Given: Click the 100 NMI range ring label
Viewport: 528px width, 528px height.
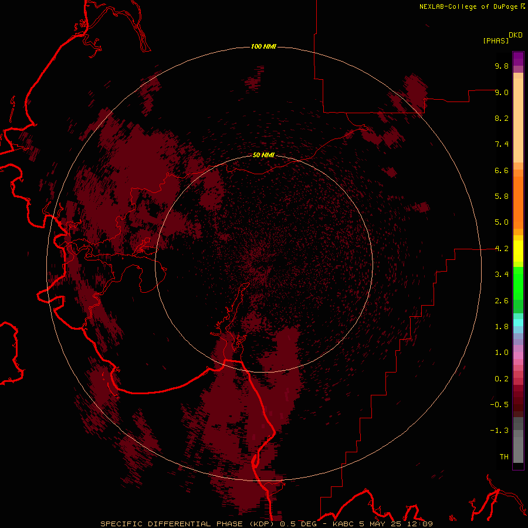Looking at the screenshot, I should click(263, 46).
